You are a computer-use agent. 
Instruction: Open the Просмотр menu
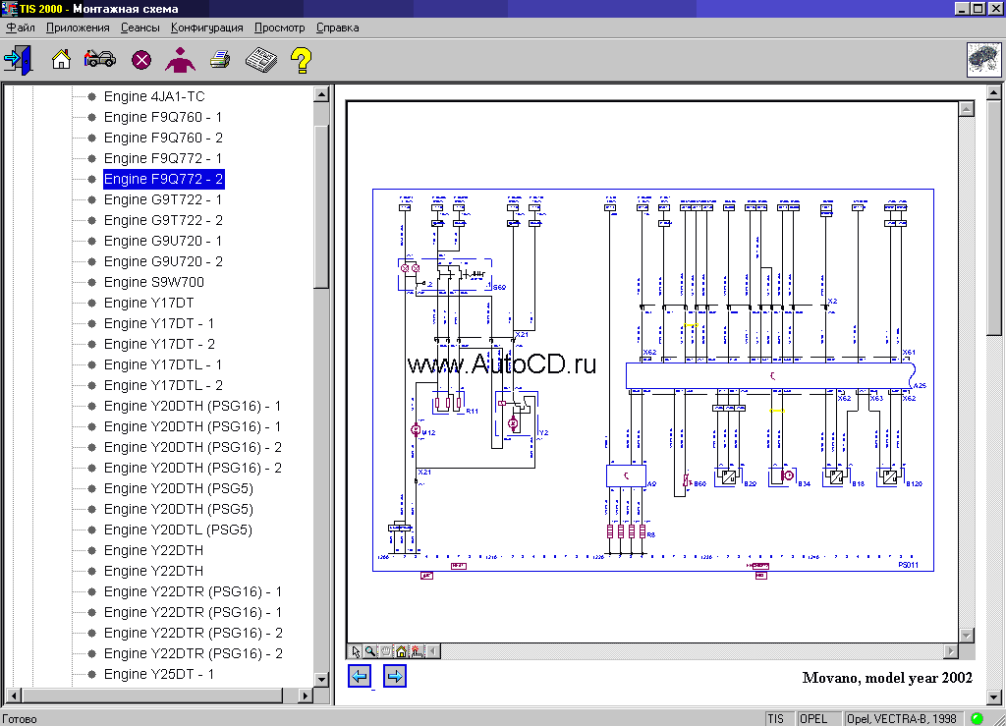(280, 28)
